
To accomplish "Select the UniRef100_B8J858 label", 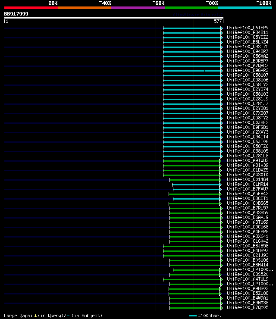I will [248, 246].
